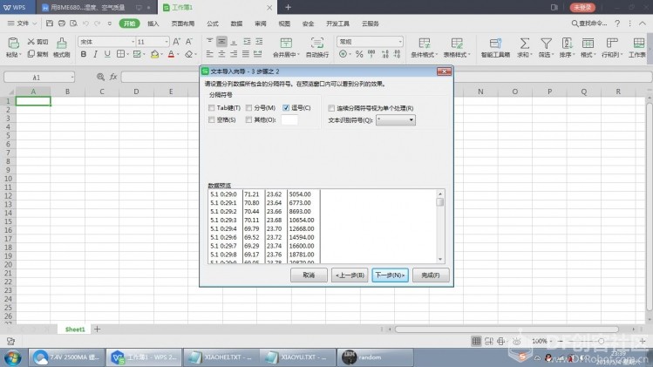Viewport: 653px width, 367px height.
Task: Click Rows and Columns icon
Action: 611,43
